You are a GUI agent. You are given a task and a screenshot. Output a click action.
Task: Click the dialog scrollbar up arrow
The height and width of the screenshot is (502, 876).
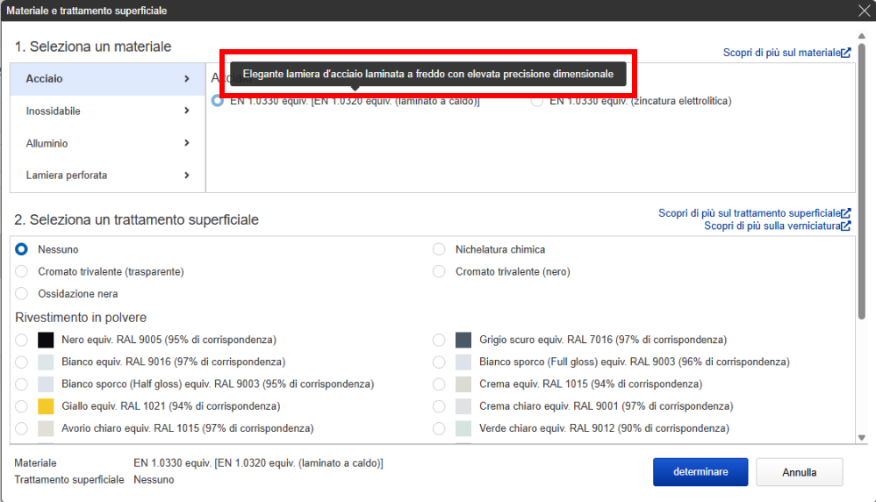[861, 36]
